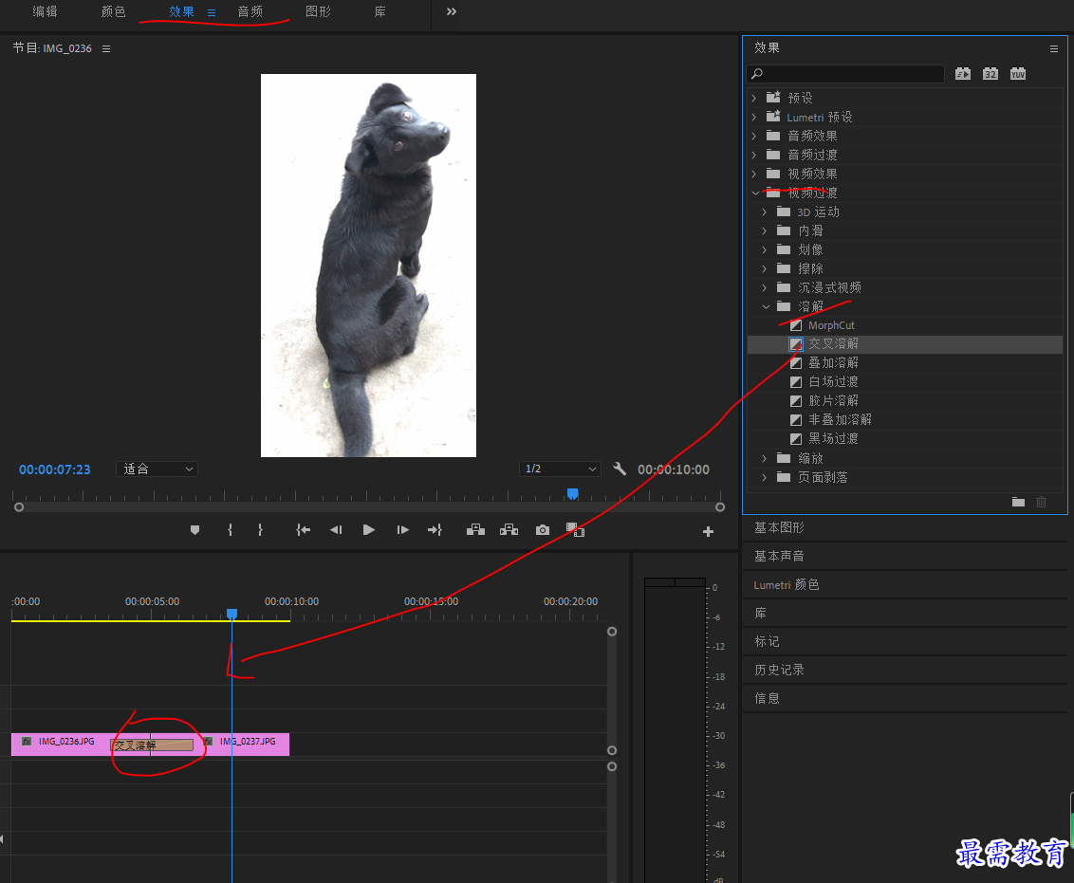Open 历史记录 panel

(x=779, y=670)
